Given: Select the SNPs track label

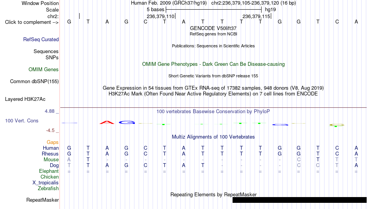Looking at the screenshot, I should coord(52,57).
